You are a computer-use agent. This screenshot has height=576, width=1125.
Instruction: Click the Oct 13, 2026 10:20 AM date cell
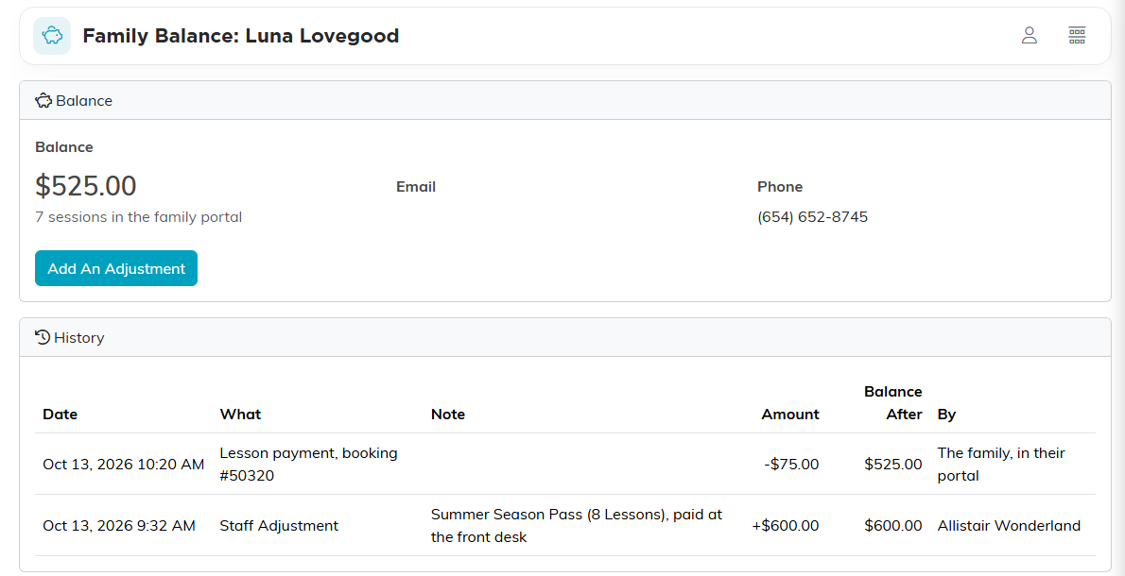tap(124, 465)
